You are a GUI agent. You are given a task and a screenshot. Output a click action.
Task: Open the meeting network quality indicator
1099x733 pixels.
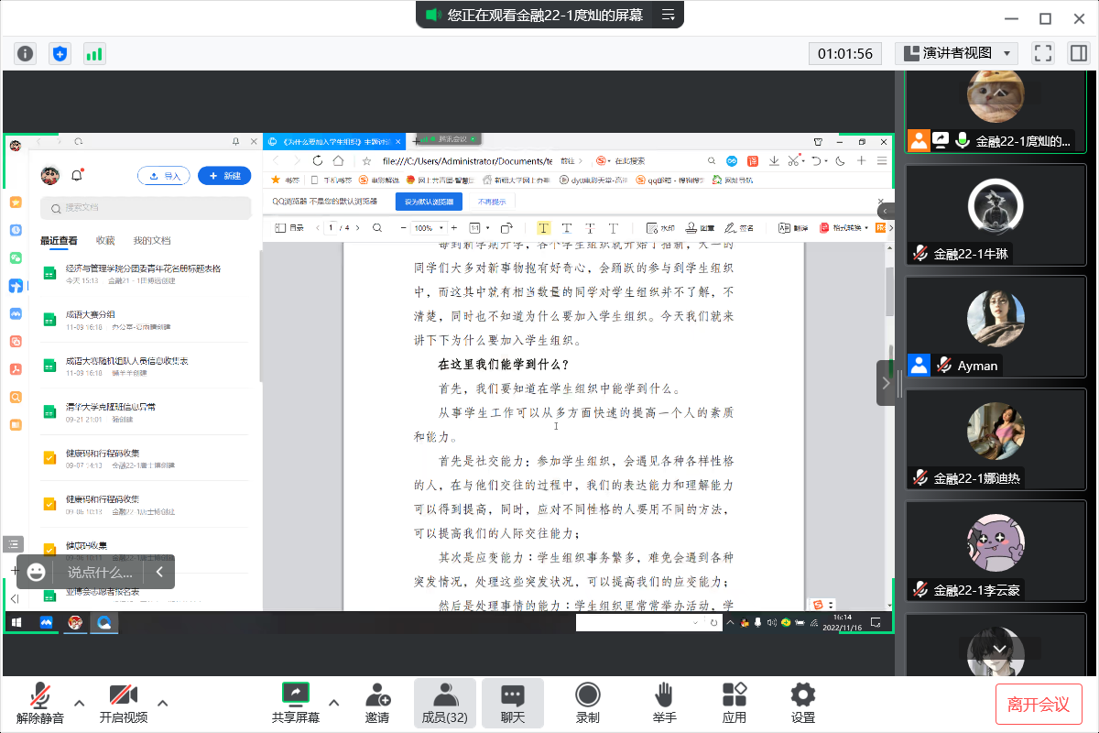92,53
